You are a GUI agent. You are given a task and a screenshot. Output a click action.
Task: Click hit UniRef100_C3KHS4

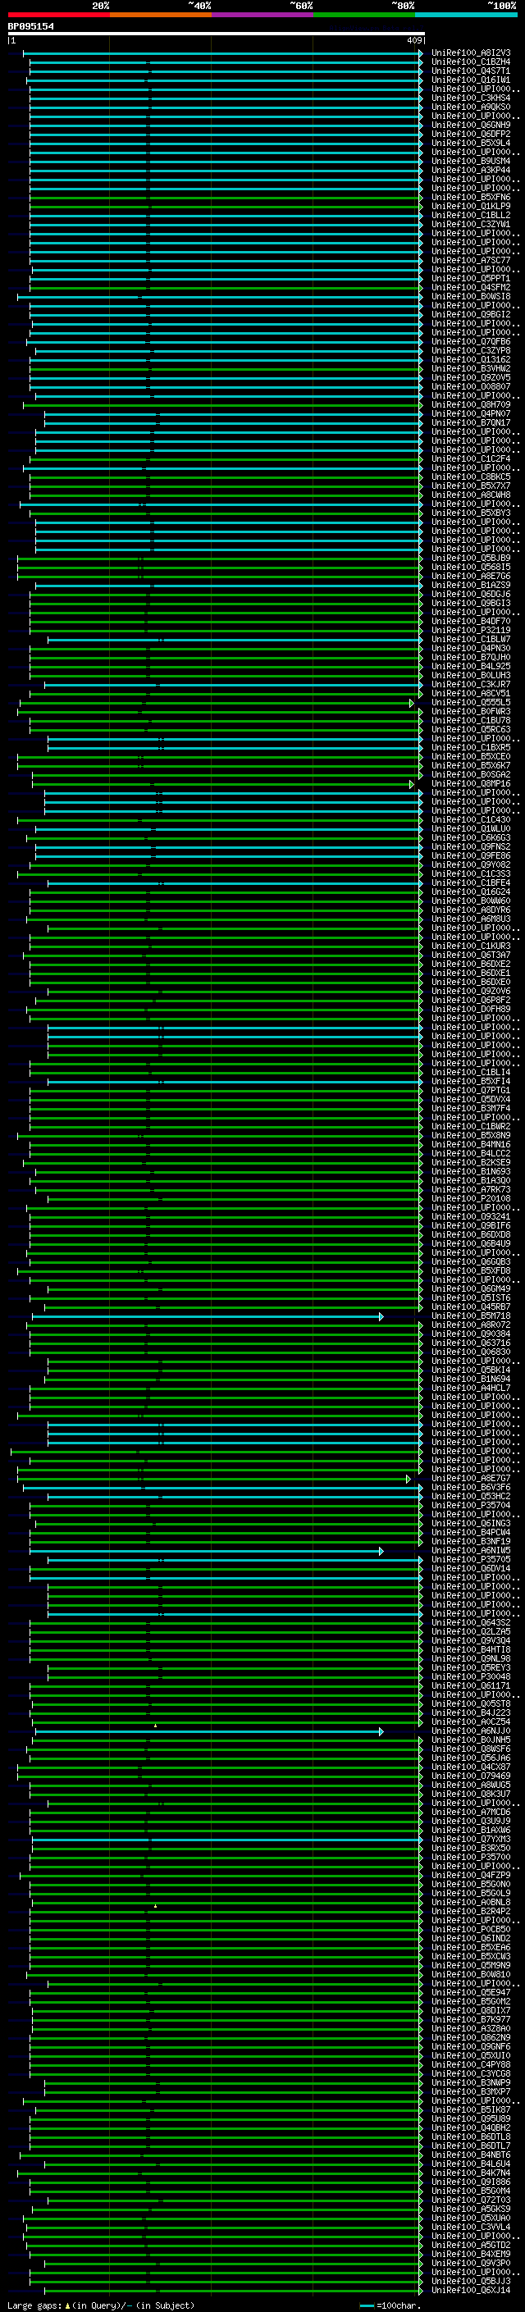[470, 98]
